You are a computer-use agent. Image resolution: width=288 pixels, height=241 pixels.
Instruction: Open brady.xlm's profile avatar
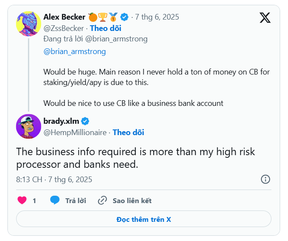[x=29, y=126]
